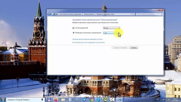Screen dimensions: 181x102
Task: Click the search magnifier icon in Control Panel
Action: tap(162, 14)
